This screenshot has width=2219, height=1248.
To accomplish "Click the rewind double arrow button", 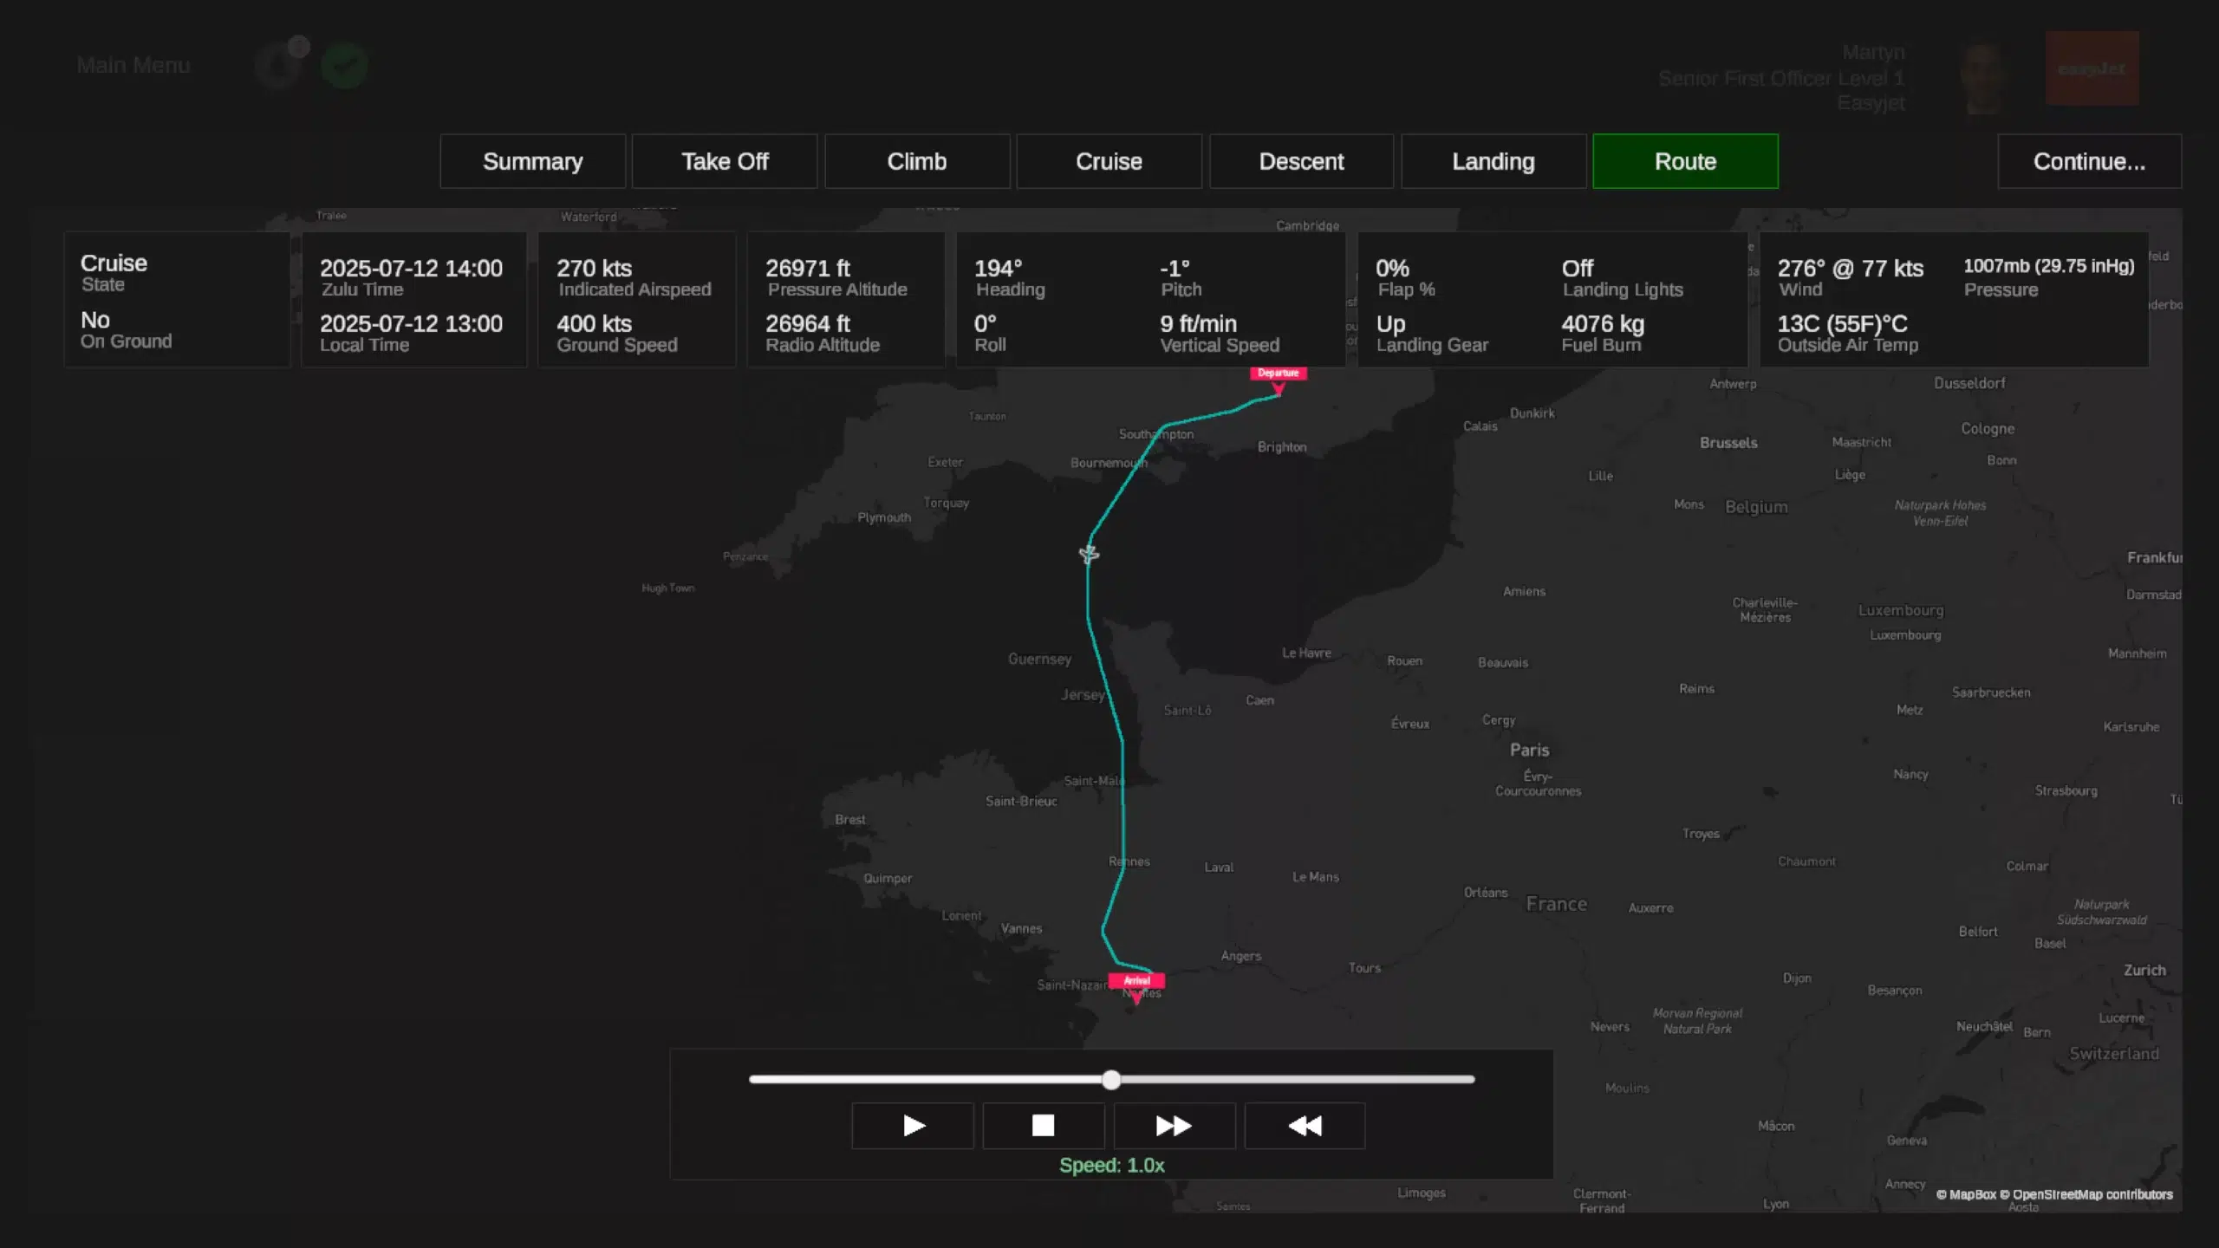I will (1305, 1125).
